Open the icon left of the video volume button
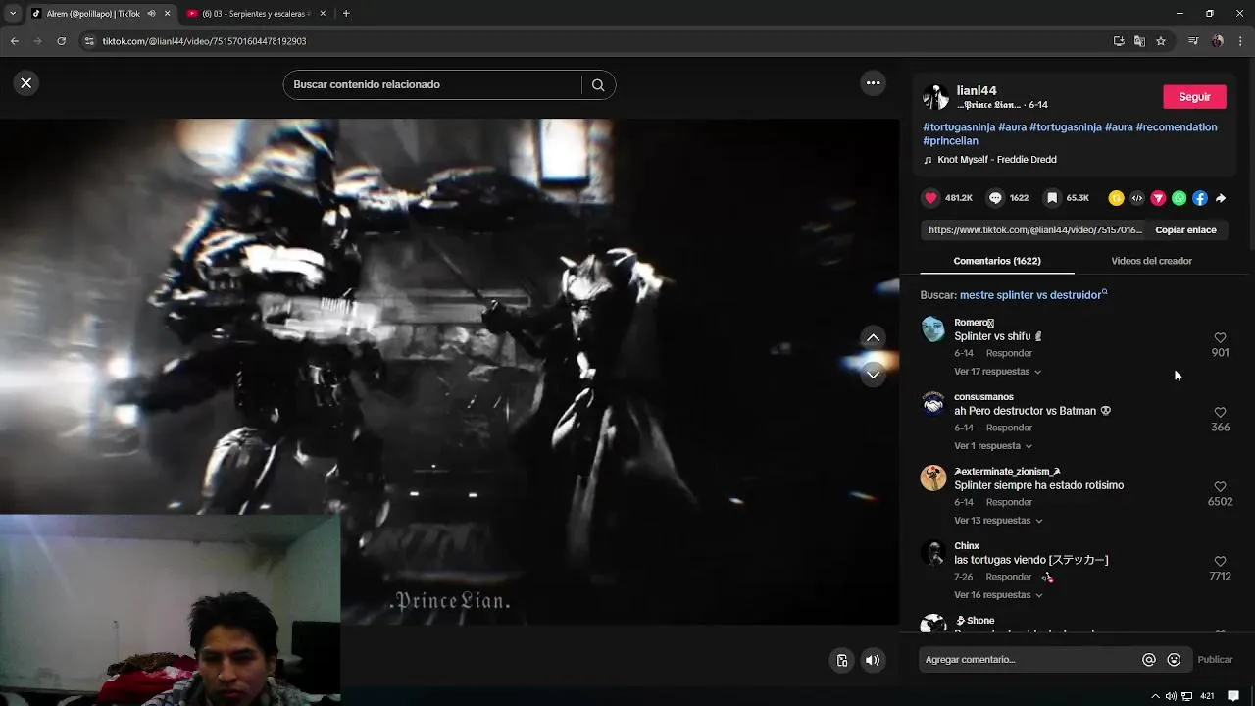1255x706 pixels. tap(841, 660)
